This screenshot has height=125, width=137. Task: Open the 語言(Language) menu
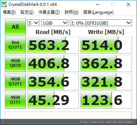tap(98, 12)
